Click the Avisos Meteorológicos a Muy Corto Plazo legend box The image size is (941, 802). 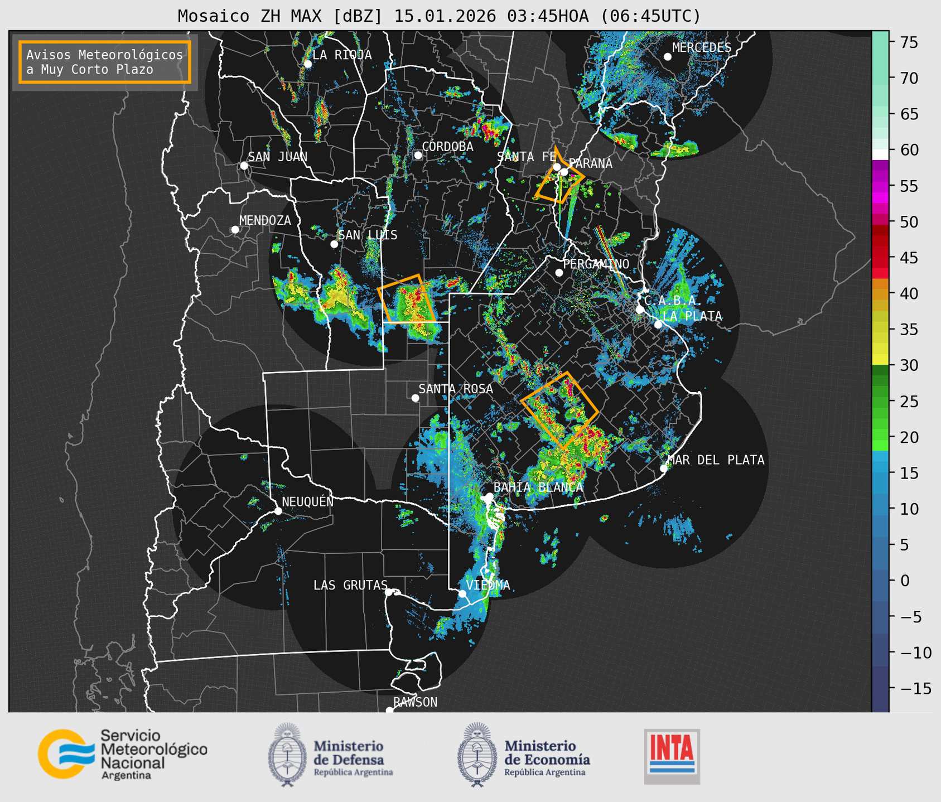[x=105, y=62]
